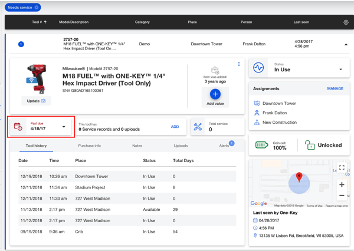Click the Place column header

(192, 22)
